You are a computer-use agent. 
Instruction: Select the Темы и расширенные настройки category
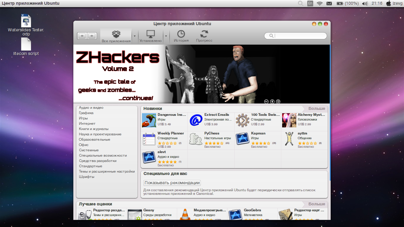pyautogui.click(x=107, y=171)
